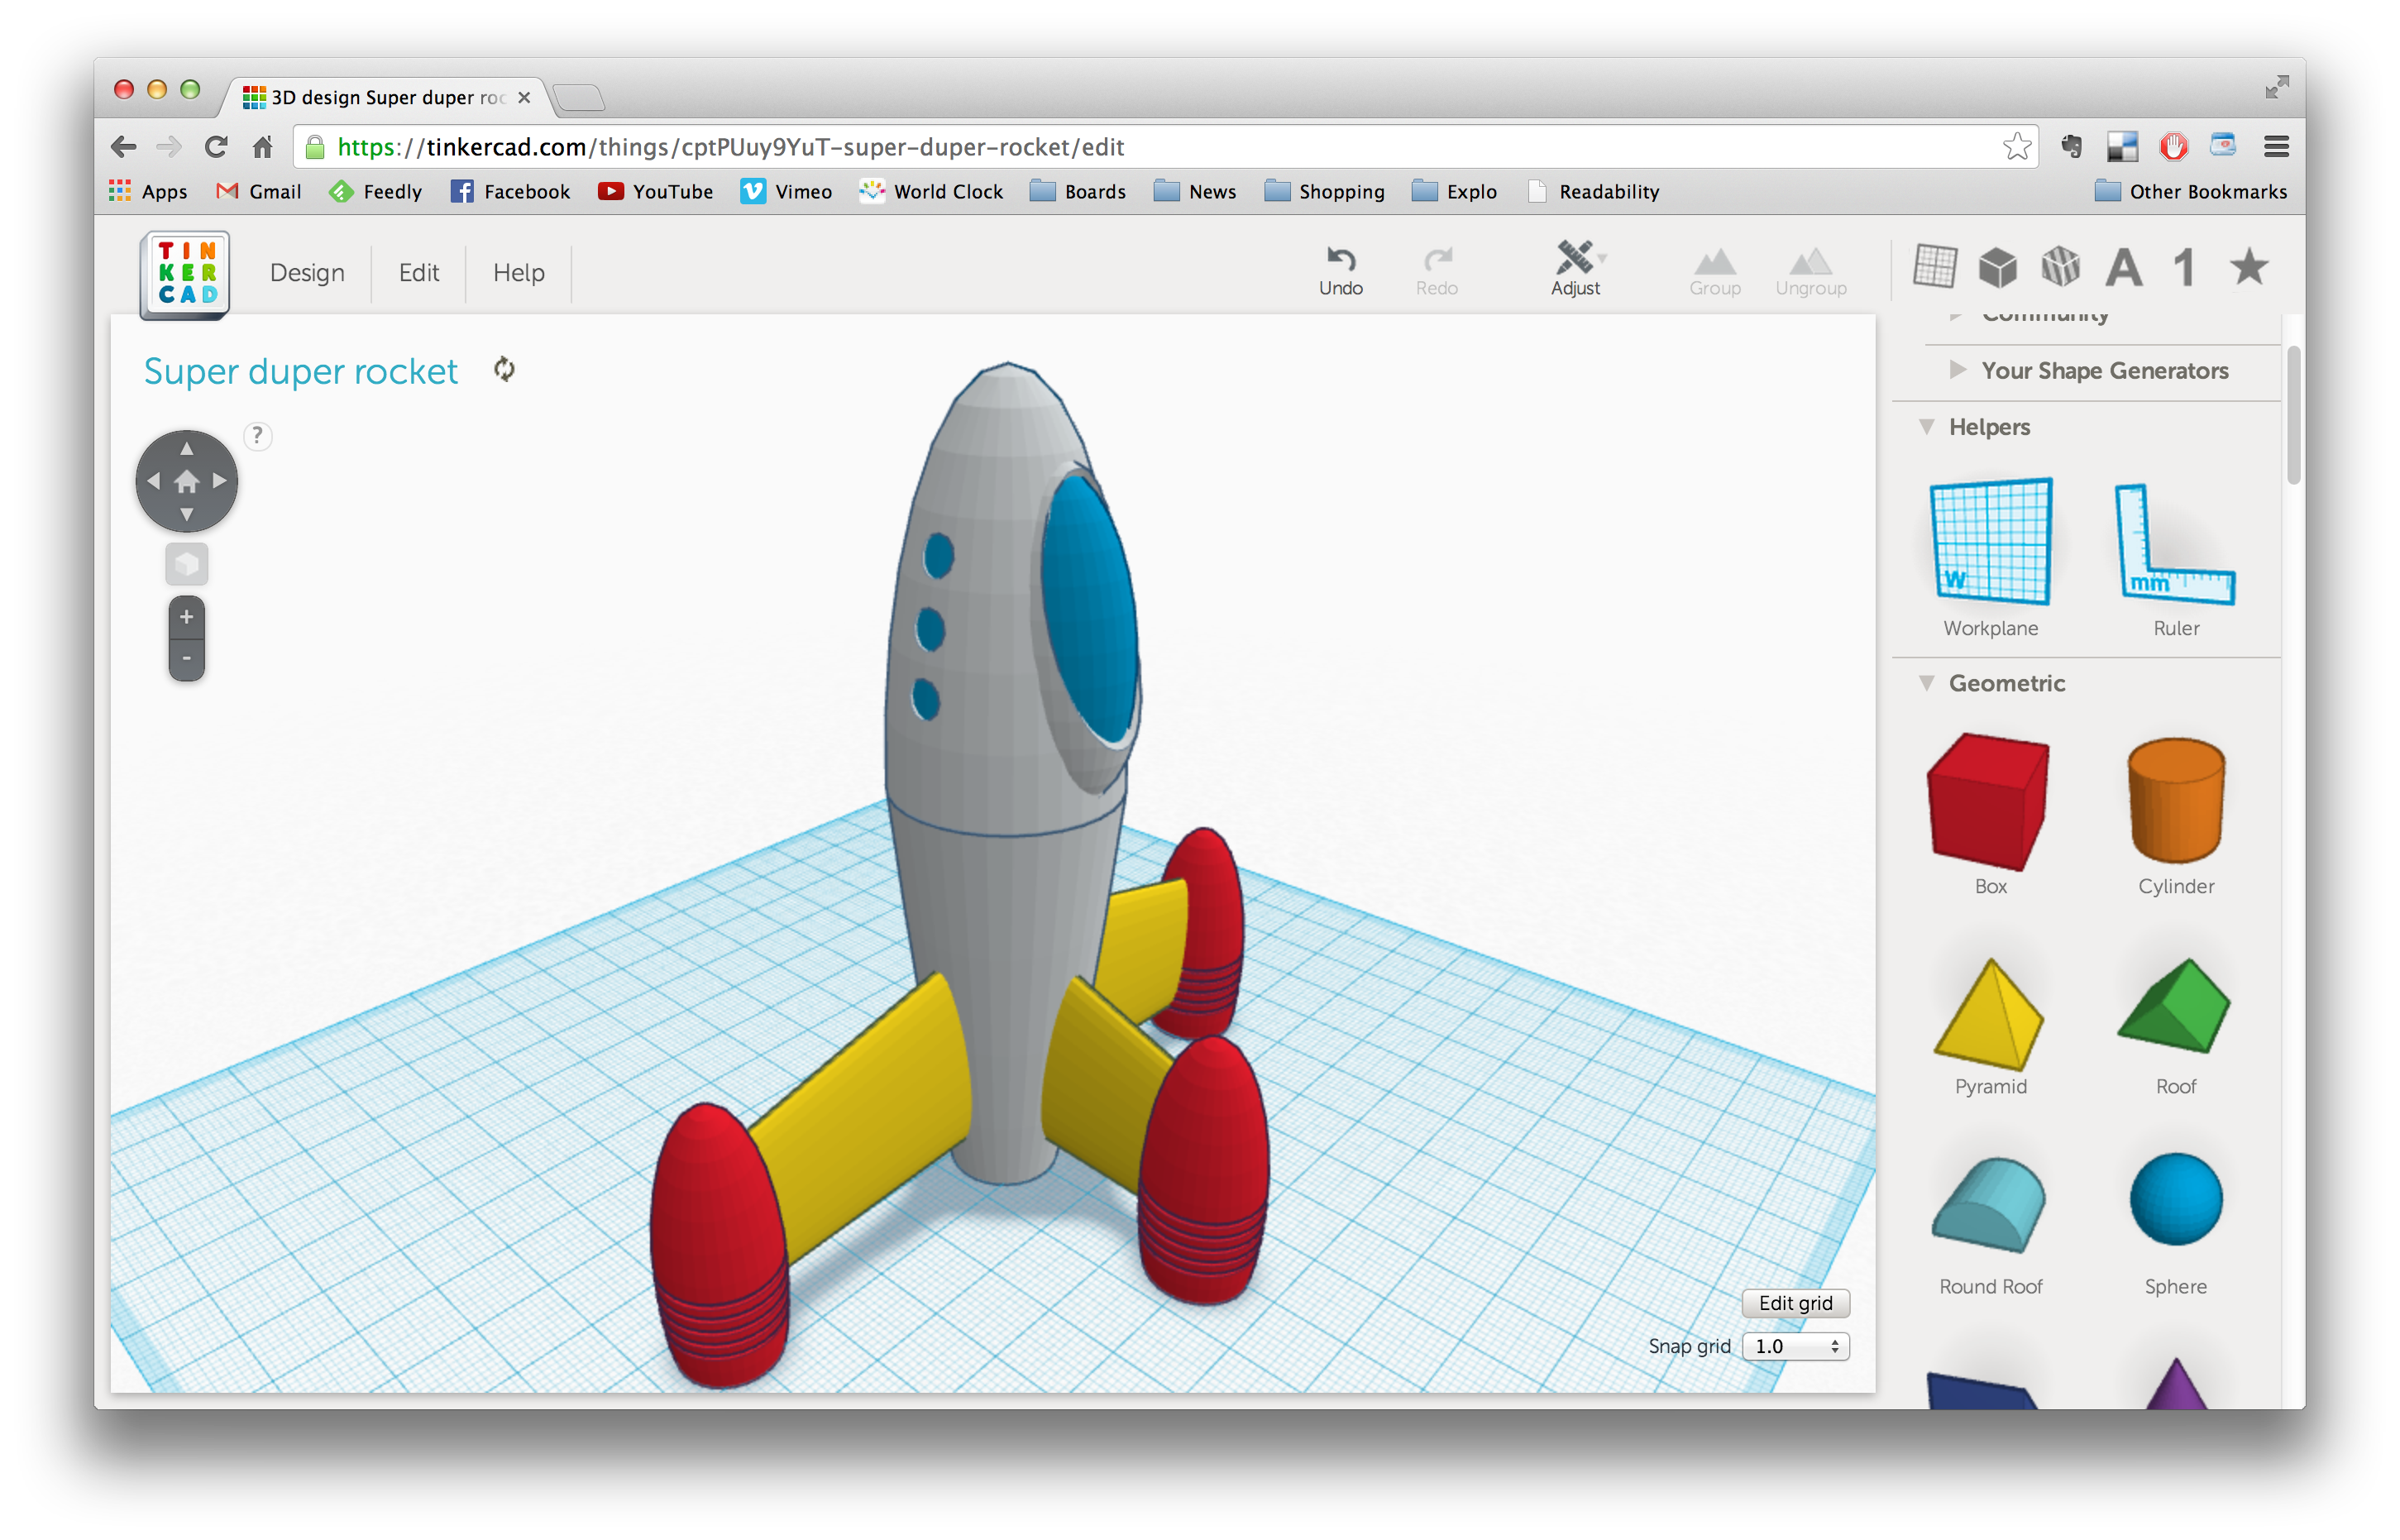The height and width of the screenshot is (1540, 2400).
Task: Select the Workplane helper
Action: click(1988, 545)
